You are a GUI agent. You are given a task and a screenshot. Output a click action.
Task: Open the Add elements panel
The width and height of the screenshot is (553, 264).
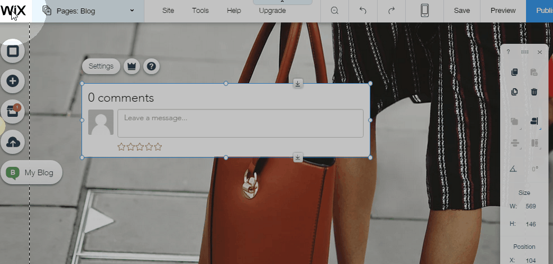pyautogui.click(x=13, y=81)
